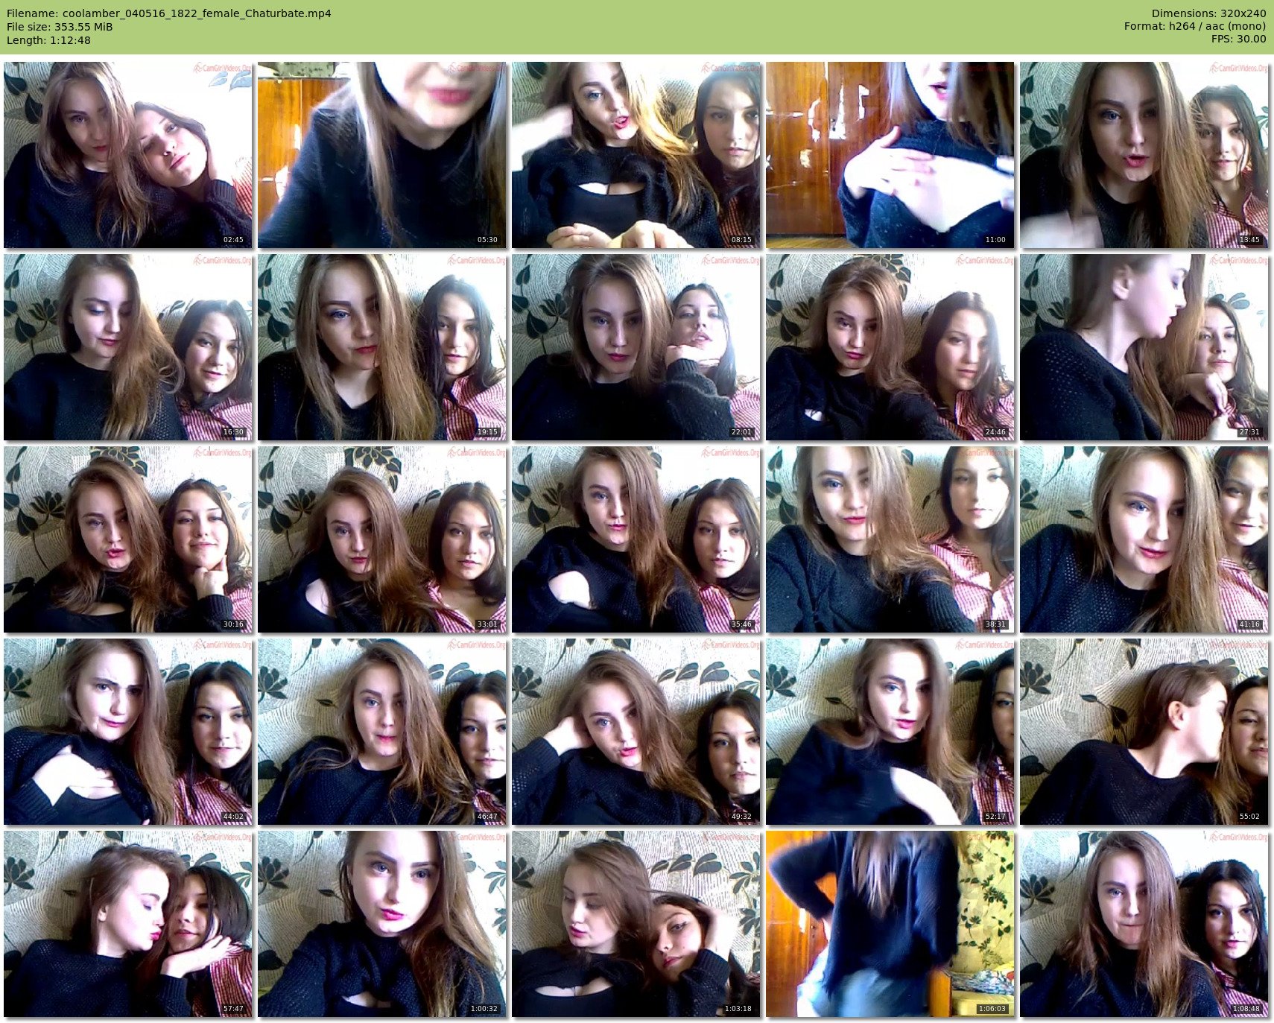This screenshot has height=1023, width=1274.
Task: Click the Filename line in the header
Action: (x=169, y=13)
